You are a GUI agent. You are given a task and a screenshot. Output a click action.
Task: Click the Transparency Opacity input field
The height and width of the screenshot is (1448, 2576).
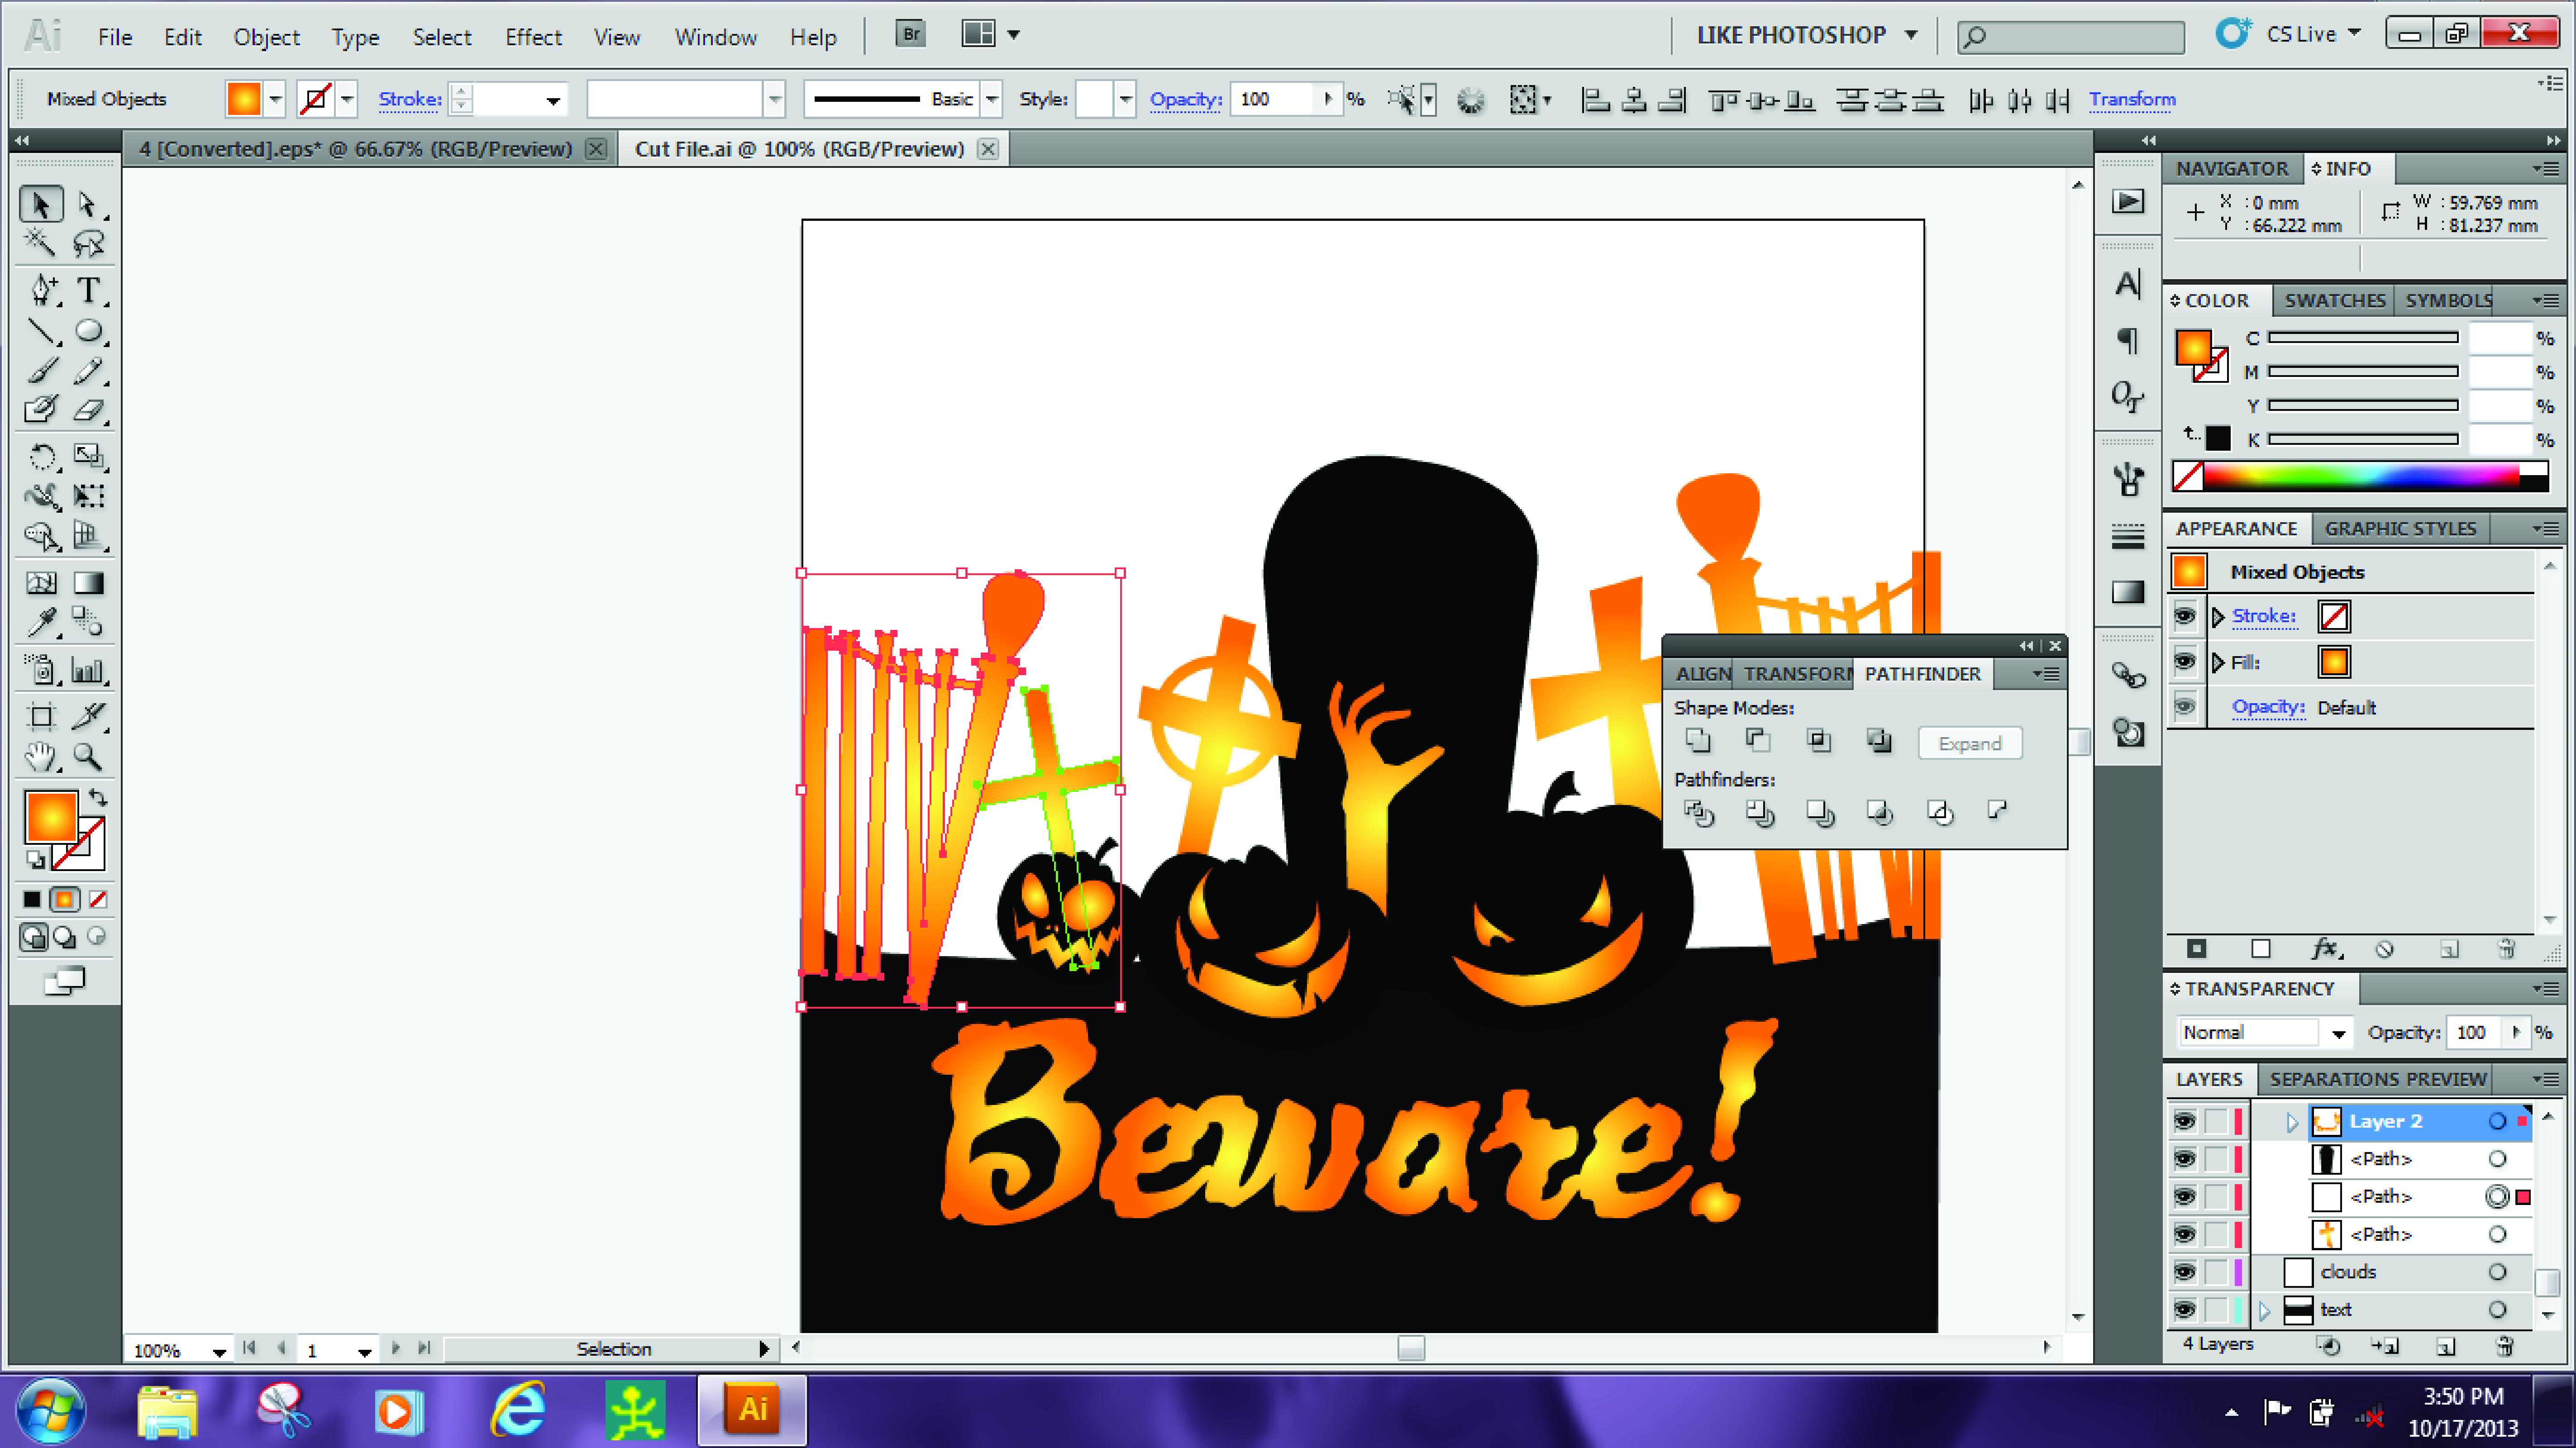pos(2474,1033)
